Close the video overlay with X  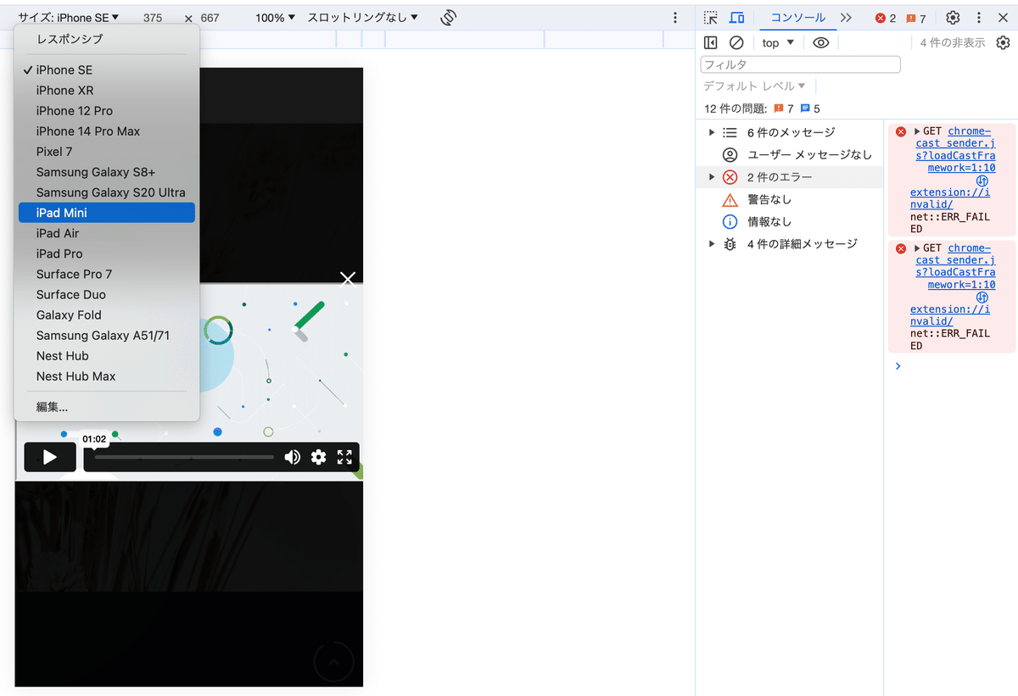[x=348, y=279]
